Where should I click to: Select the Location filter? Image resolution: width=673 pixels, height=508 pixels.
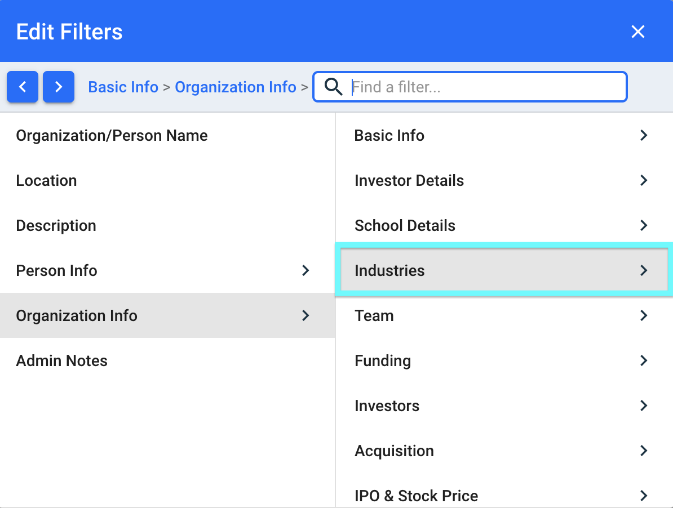(x=167, y=180)
